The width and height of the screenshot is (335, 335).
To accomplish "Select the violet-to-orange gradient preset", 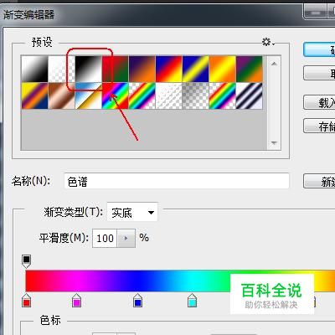I will point(142,69).
